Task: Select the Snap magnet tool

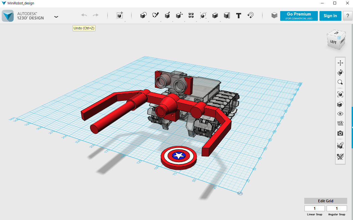Action: (x=251, y=15)
